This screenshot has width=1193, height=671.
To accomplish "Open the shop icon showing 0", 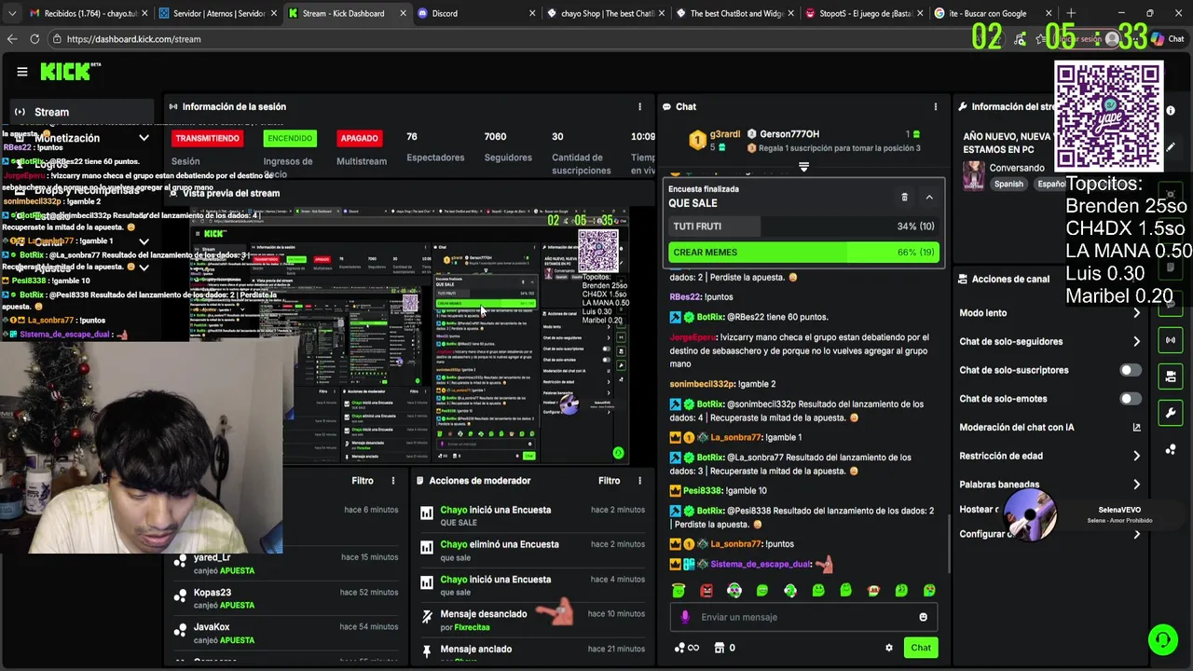I will 724,648.
